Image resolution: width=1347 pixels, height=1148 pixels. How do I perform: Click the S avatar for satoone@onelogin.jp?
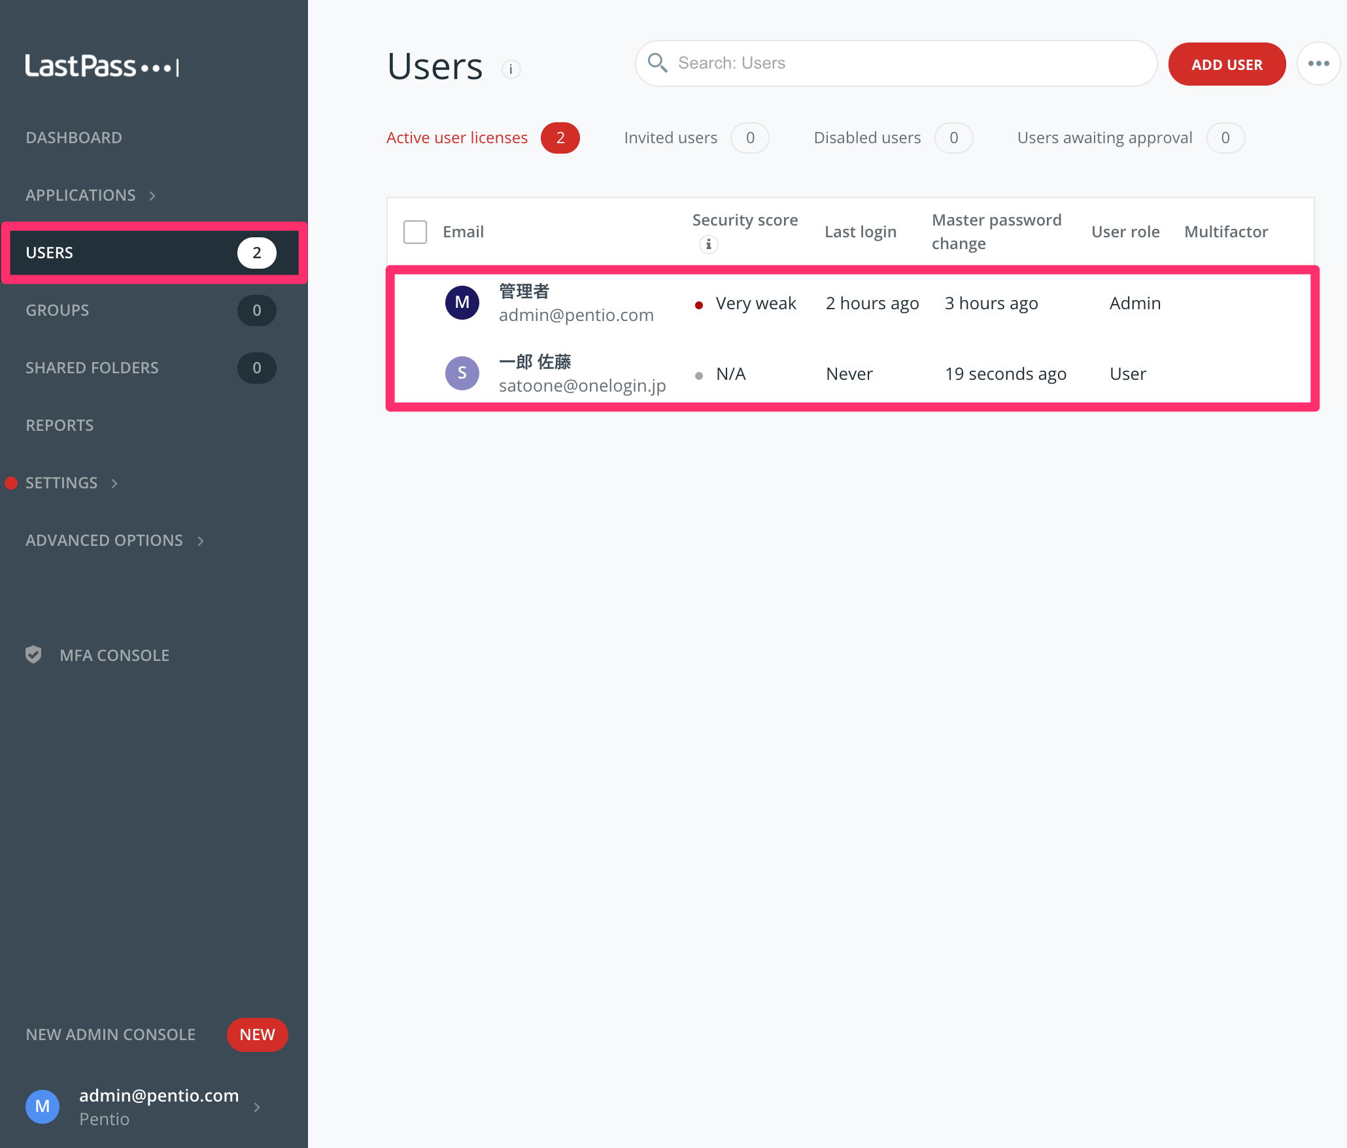tap(462, 373)
